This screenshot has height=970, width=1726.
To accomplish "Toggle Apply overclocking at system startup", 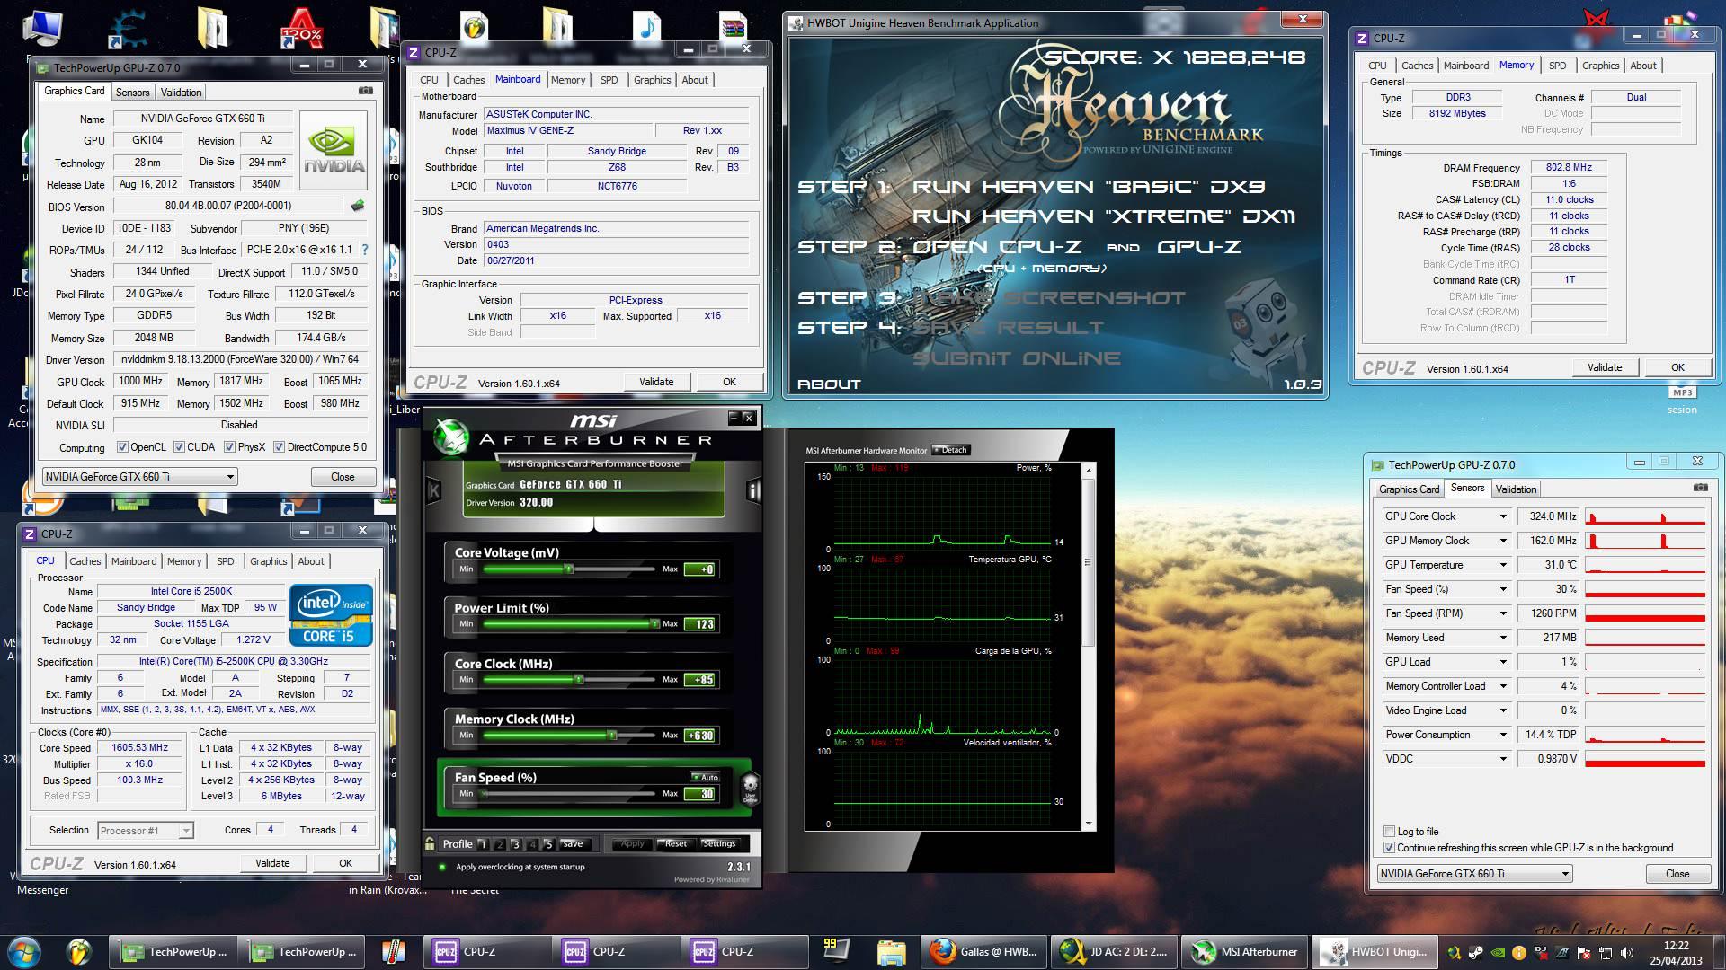I will 442,868.
